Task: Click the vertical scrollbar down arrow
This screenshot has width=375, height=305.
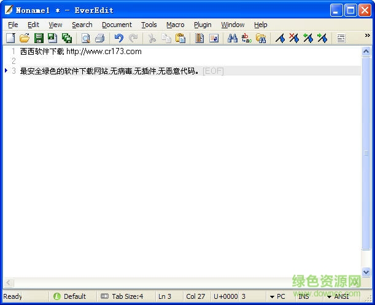Action: (366, 272)
